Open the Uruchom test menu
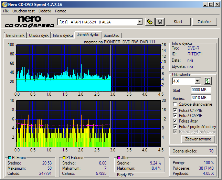 [23, 11]
